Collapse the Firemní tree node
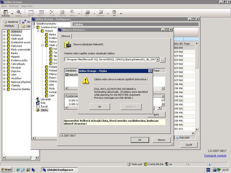 [38, 31]
